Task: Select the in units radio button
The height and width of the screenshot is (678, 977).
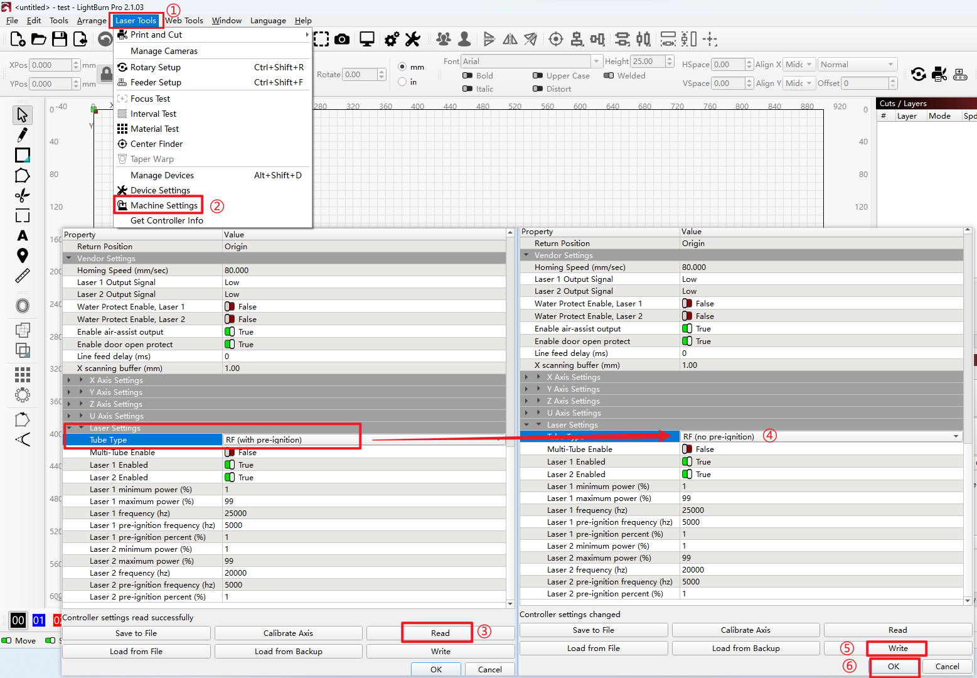Action: pyautogui.click(x=402, y=82)
